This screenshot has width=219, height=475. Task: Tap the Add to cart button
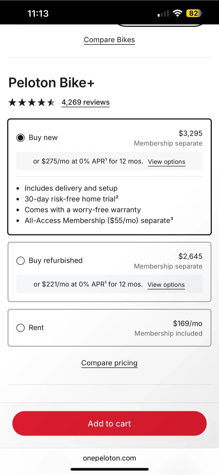click(109, 424)
